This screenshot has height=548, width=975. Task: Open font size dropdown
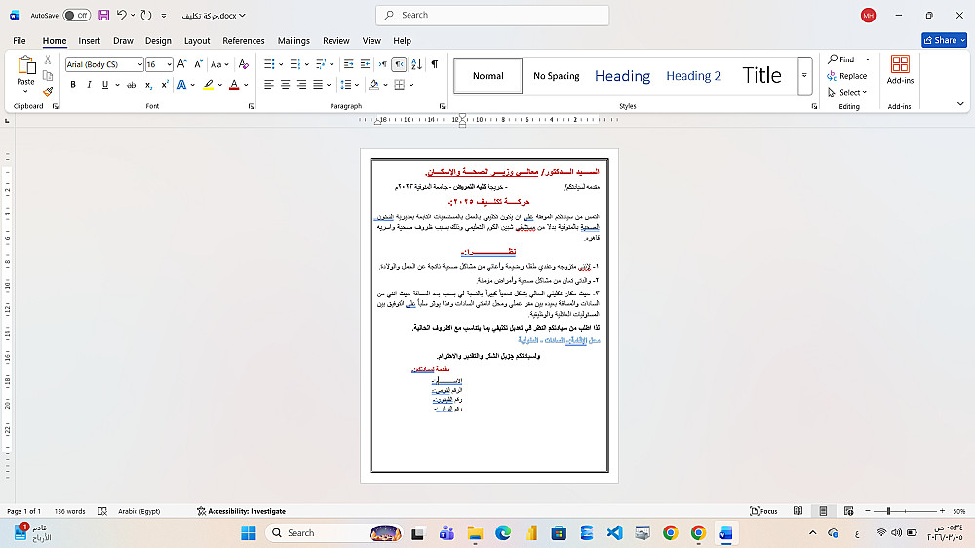point(169,64)
